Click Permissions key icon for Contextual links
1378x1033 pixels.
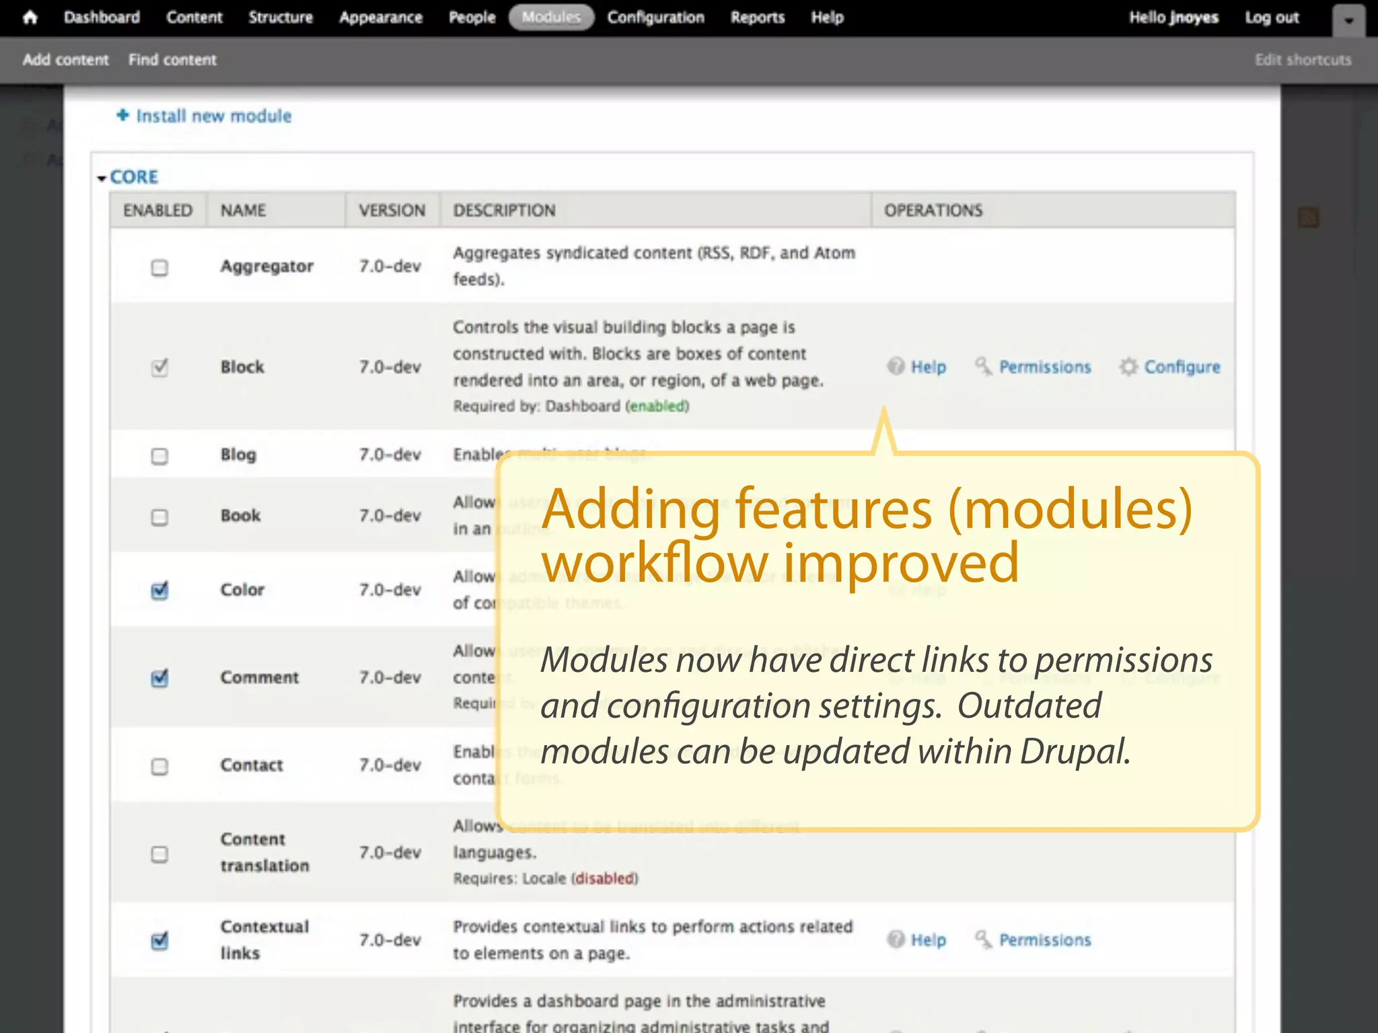tap(983, 940)
